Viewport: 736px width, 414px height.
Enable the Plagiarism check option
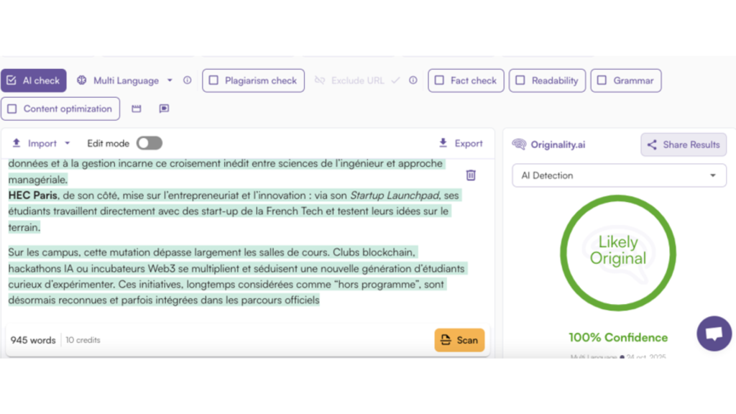point(254,80)
